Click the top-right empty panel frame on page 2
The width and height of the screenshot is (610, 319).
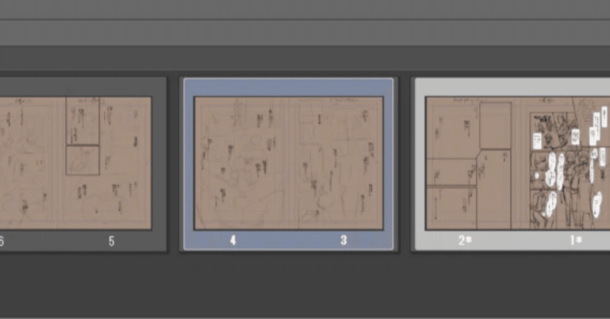[495, 126]
